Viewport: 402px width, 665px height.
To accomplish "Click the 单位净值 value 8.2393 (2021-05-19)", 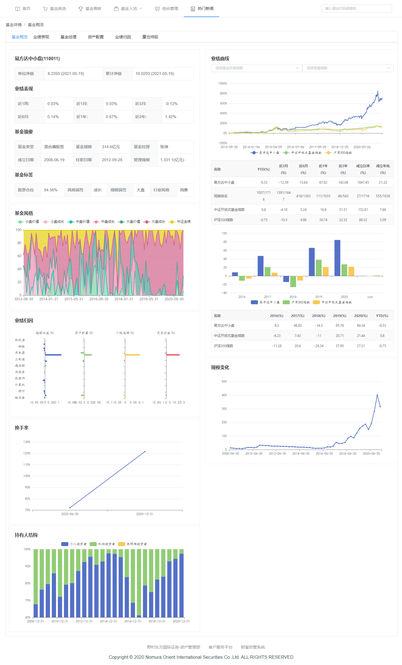I will [66, 74].
